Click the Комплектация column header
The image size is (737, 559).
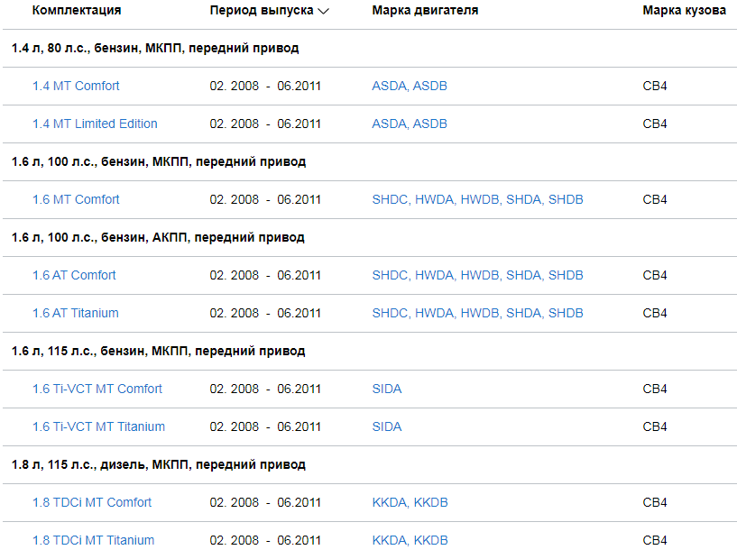tap(77, 10)
